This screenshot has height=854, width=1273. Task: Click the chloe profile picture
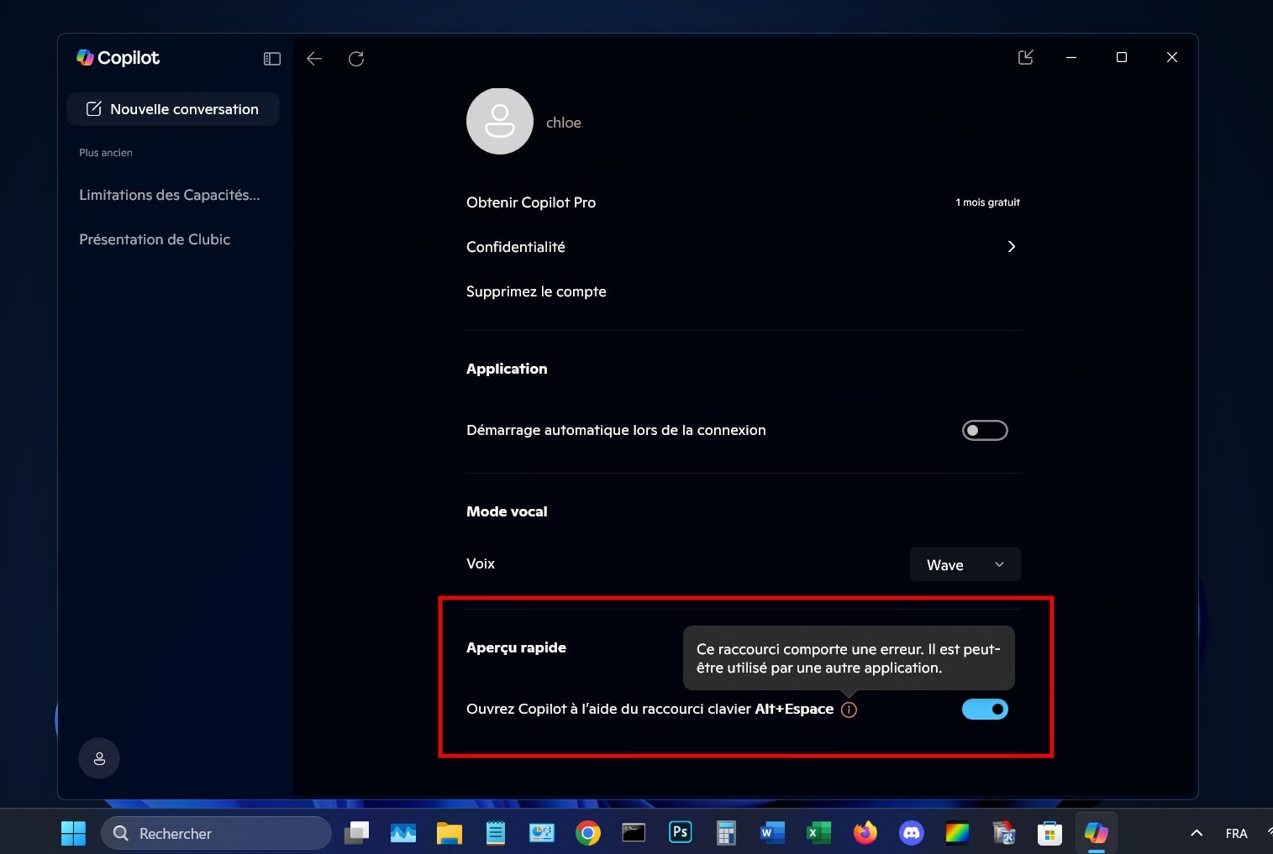pyautogui.click(x=499, y=121)
